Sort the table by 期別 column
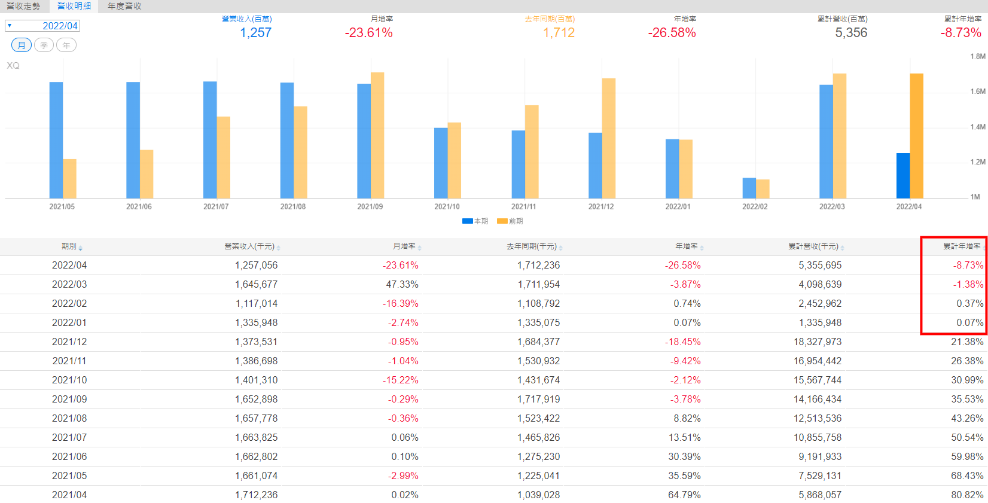Screen dimensions: 988x503 click(72, 246)
